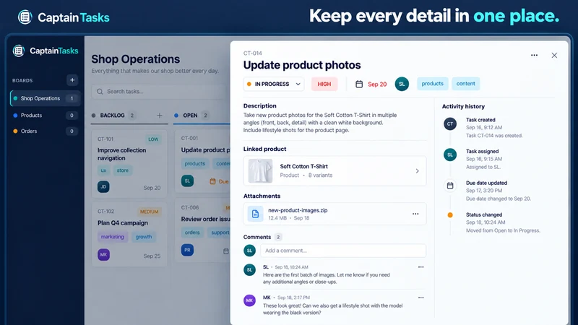Click the SL avatar in activity history
Image resolution: width=578 pixels, height=325 pixels.
point(450,155)
